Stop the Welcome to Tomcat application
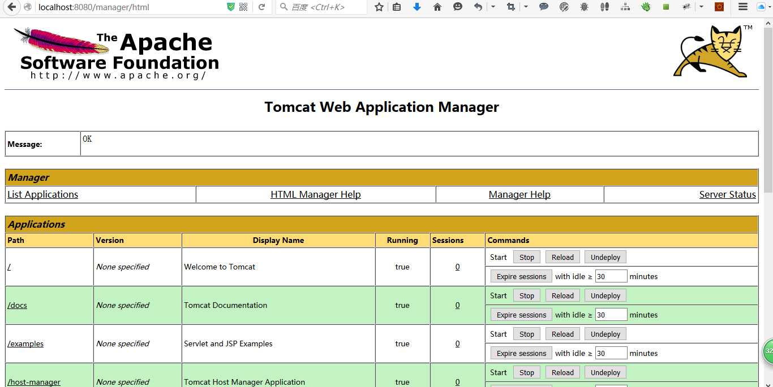The image size is (773, 387). click(x=527, y=257)
